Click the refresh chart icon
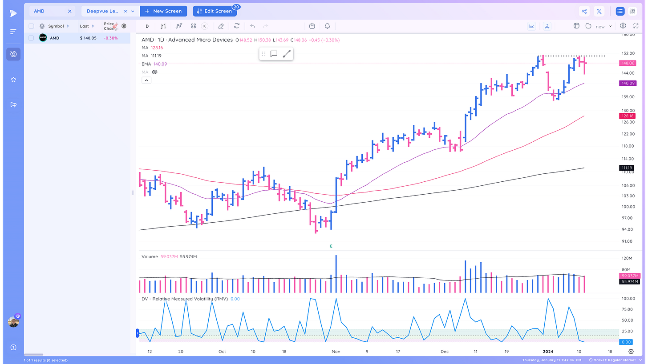 pyautogui.click(x=237, y=26)
